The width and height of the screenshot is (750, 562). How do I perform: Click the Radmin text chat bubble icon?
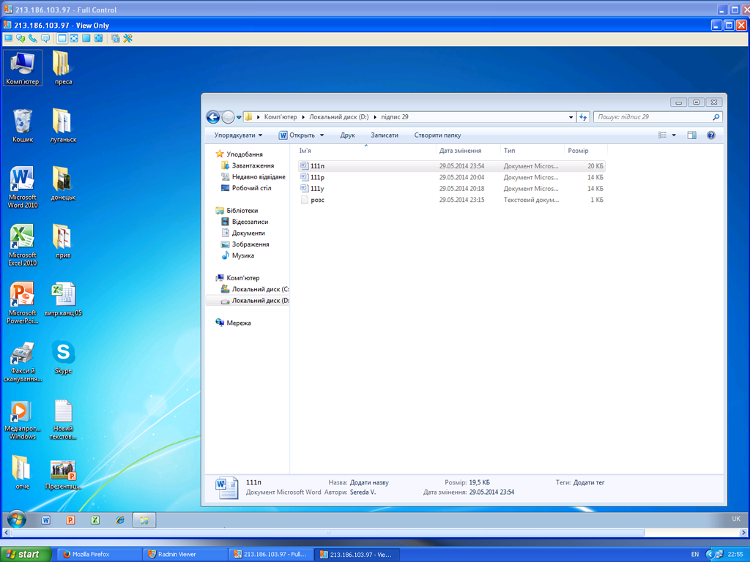[45, 38]
